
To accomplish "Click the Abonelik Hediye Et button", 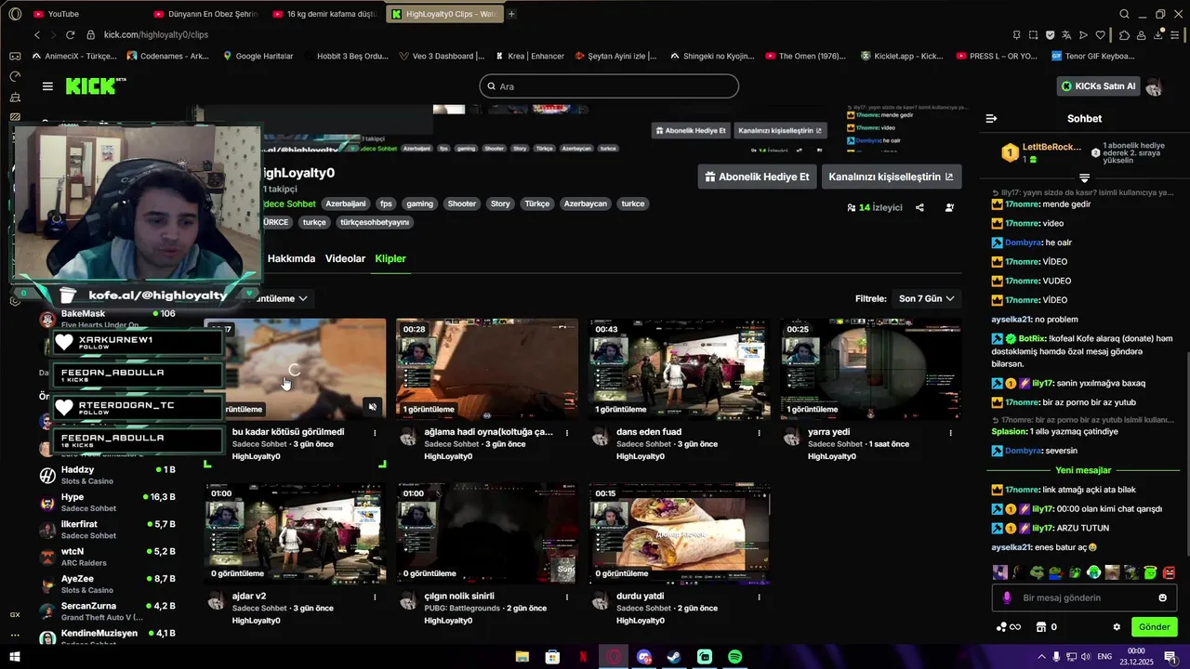I will (757, 177).
